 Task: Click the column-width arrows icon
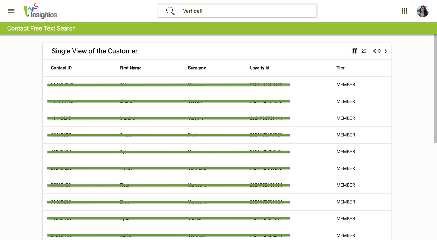[377, 51]
